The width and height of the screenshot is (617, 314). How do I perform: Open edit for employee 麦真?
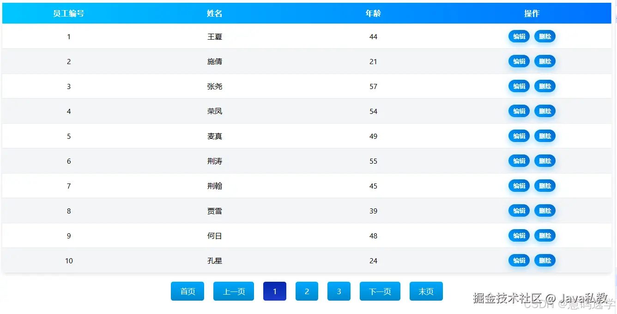pyautogui.click(x=519, y=136)
